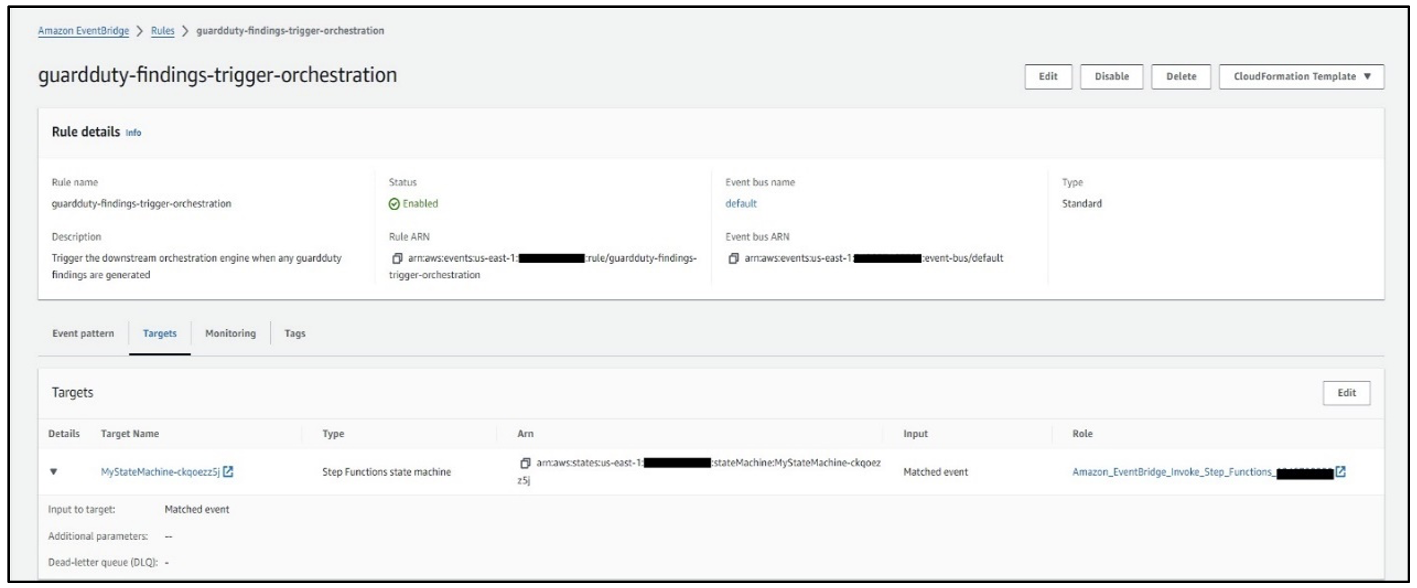The image size is (1417, 588).
Task: Select the Targets tab
Action: coord(160,333)
